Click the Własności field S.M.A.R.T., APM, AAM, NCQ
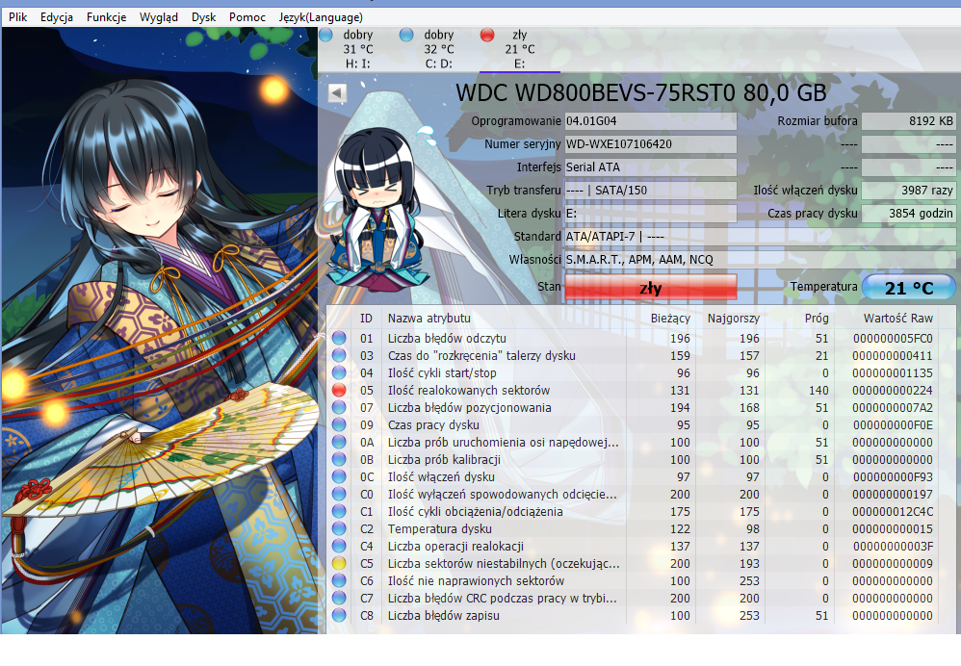Viewport: 961px width, 666px height. pyautogui.click(x=760, y=259)
